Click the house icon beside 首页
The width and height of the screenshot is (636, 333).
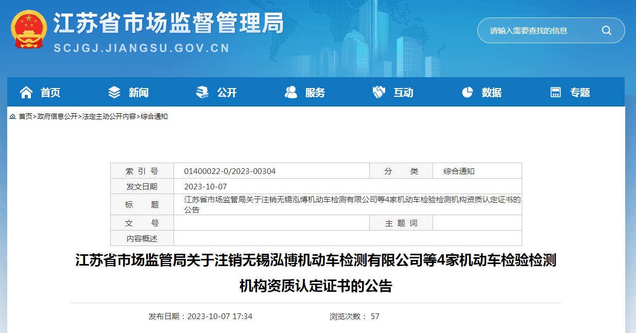(26, 92)
